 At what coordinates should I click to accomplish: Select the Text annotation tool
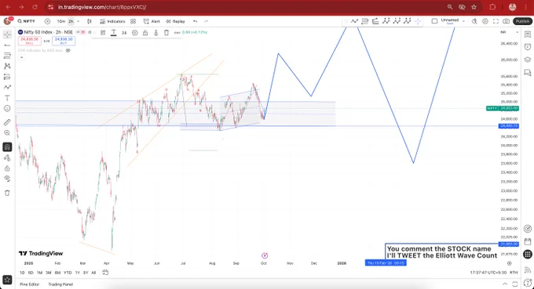pyautogui.click(x=7, y=98)
